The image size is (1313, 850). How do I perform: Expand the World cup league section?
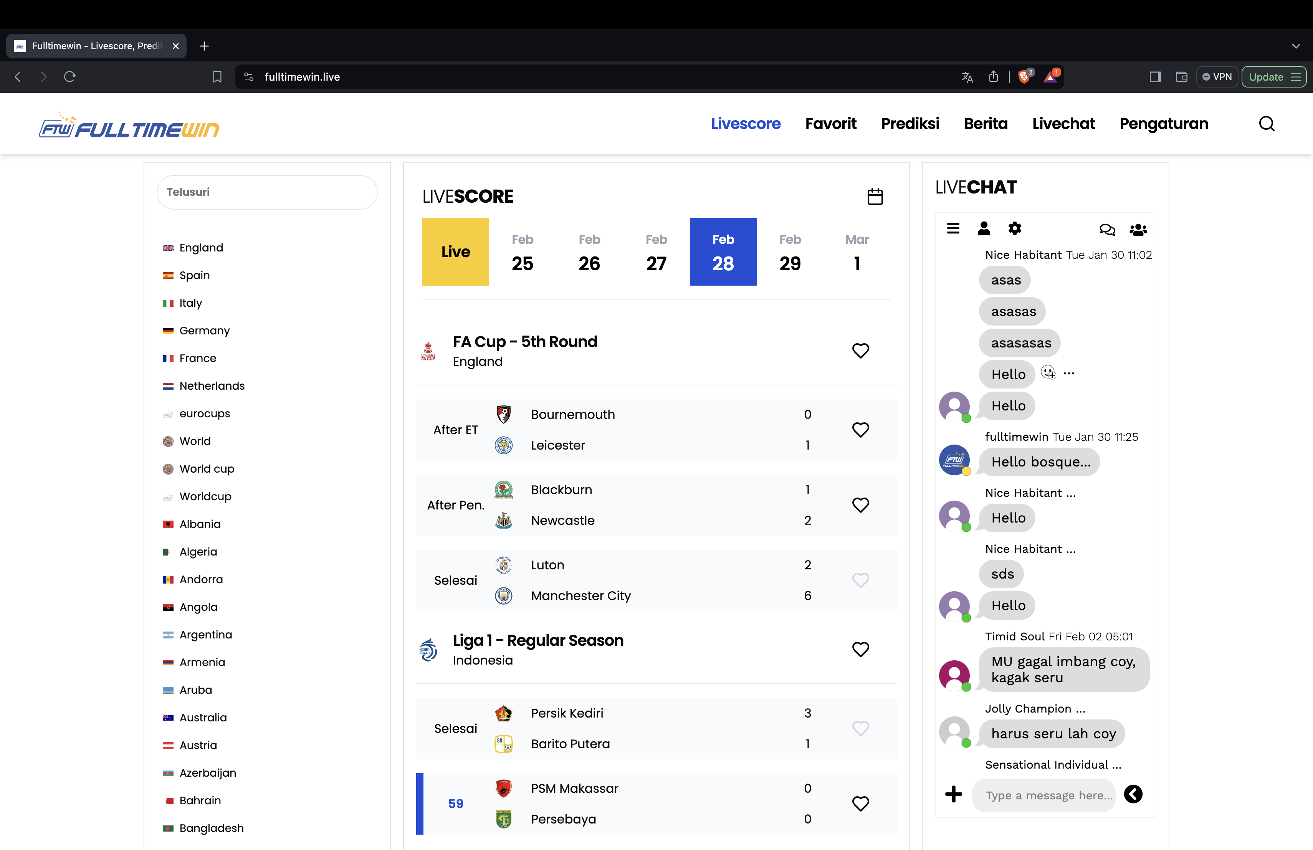(207, 468)
